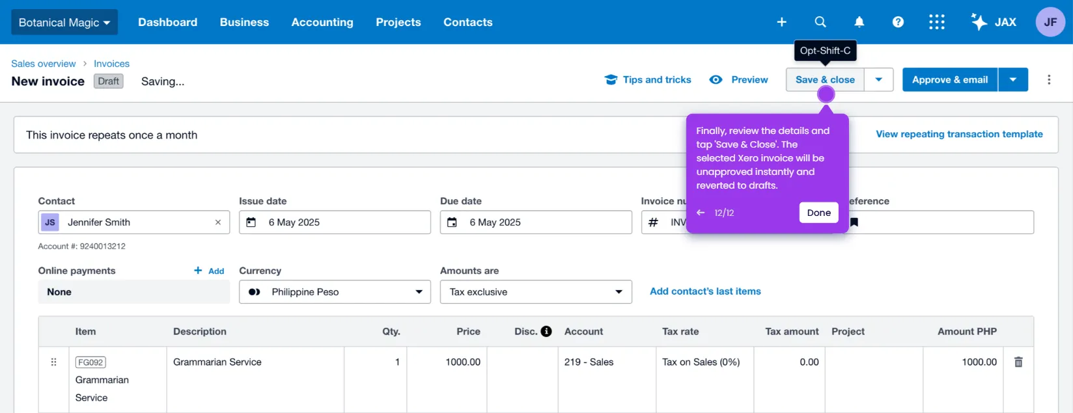Viewport: 1073px width, 413px height.
Task: Expand the Approve & email options arrow
Action: pos(1013,79)
